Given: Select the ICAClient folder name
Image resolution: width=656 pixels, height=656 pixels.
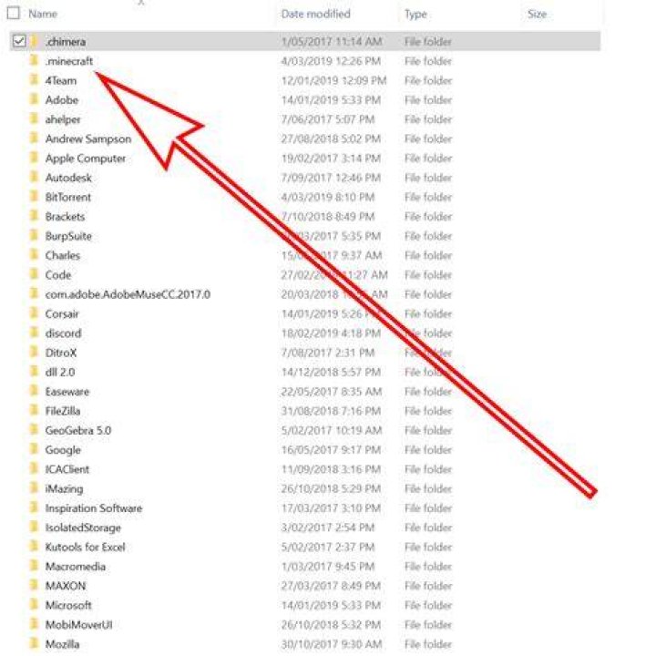Looking at the screenshot, I should tap(67, 469).
